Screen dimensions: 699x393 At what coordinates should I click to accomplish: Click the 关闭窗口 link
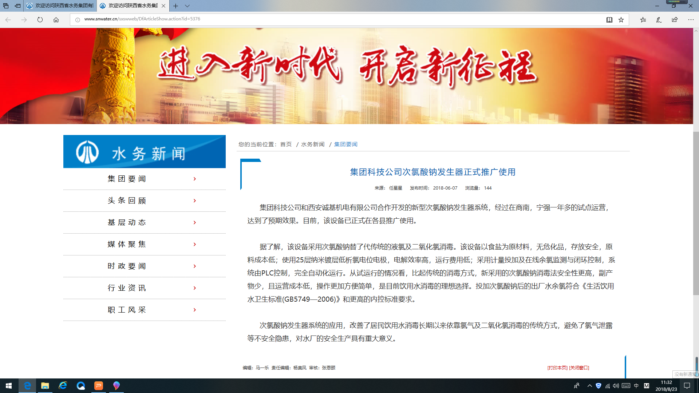579,368
